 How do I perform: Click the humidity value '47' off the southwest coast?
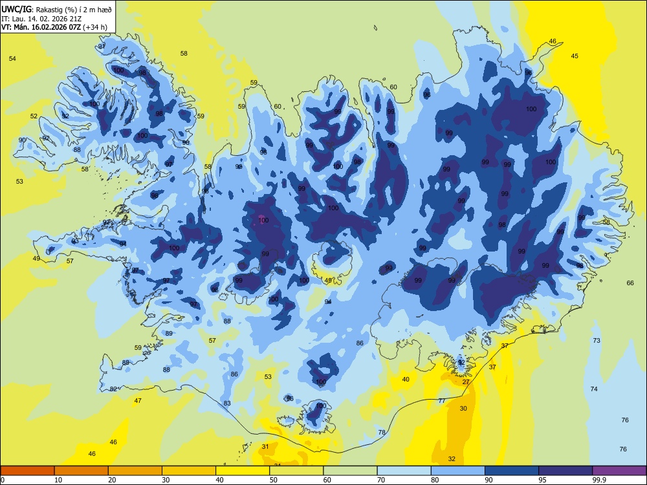138,400
